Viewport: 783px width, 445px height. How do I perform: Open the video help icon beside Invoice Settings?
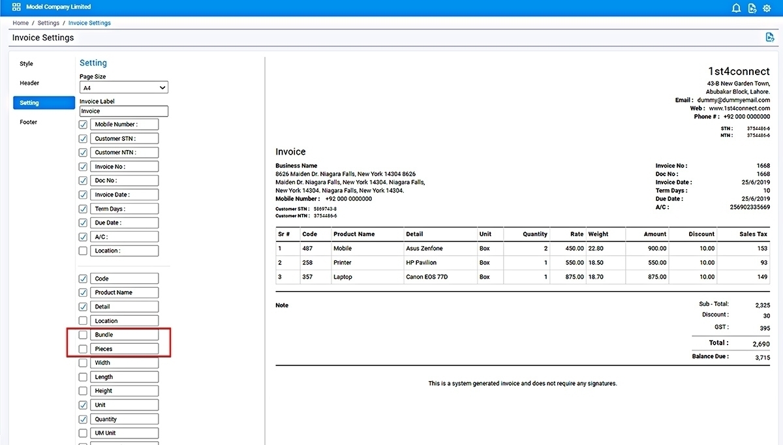coord(770,37)
